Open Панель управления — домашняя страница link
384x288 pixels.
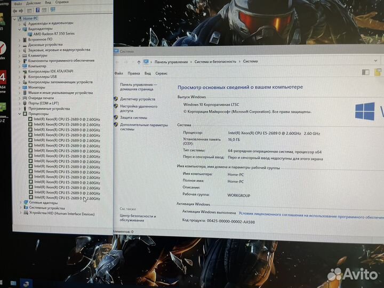139,87
